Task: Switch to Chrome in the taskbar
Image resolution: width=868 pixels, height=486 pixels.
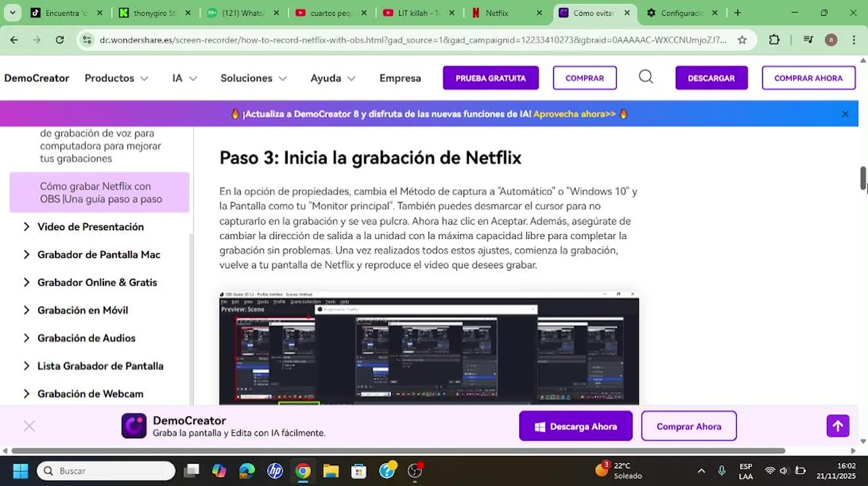Action: point(303,470)
